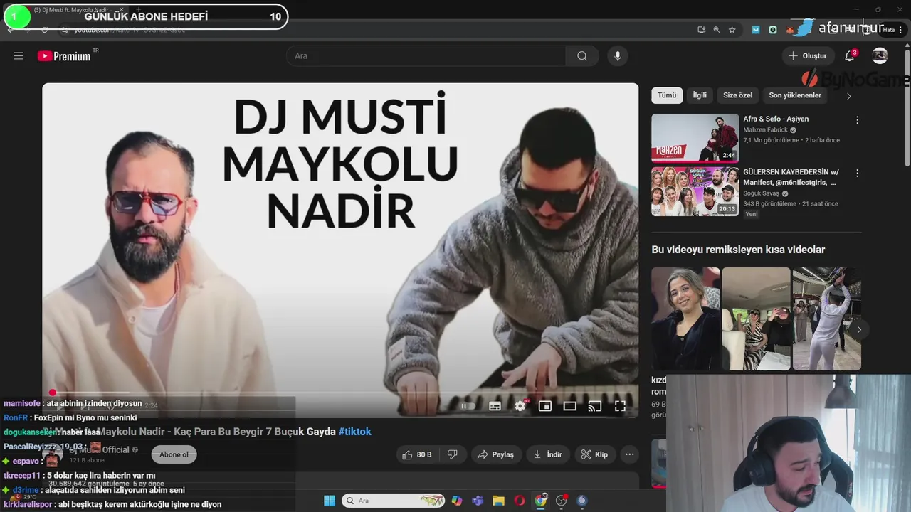This screenshot has height=512, width=911.
Task: Toggle subtitles in the video player
Action: [x=495, y=406]
